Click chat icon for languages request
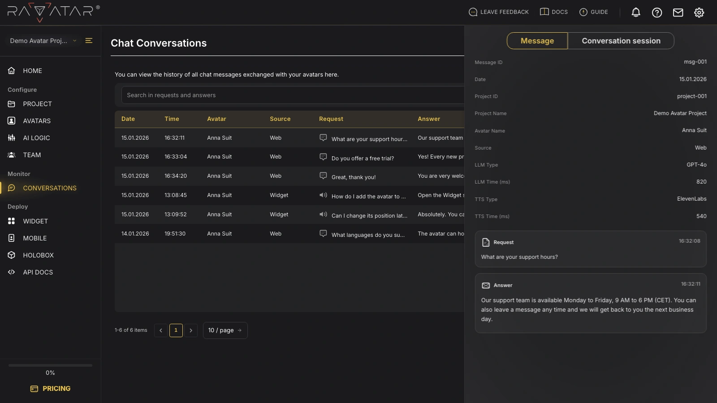 click(323, 233)
